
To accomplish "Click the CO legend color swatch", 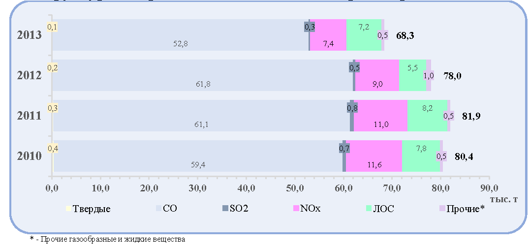I will [x=158, y=209].
